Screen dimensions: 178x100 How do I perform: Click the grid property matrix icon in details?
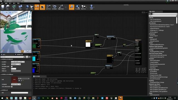27,57
